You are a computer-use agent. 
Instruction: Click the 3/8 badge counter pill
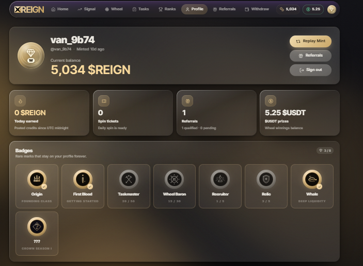click(x=325, y=150)
